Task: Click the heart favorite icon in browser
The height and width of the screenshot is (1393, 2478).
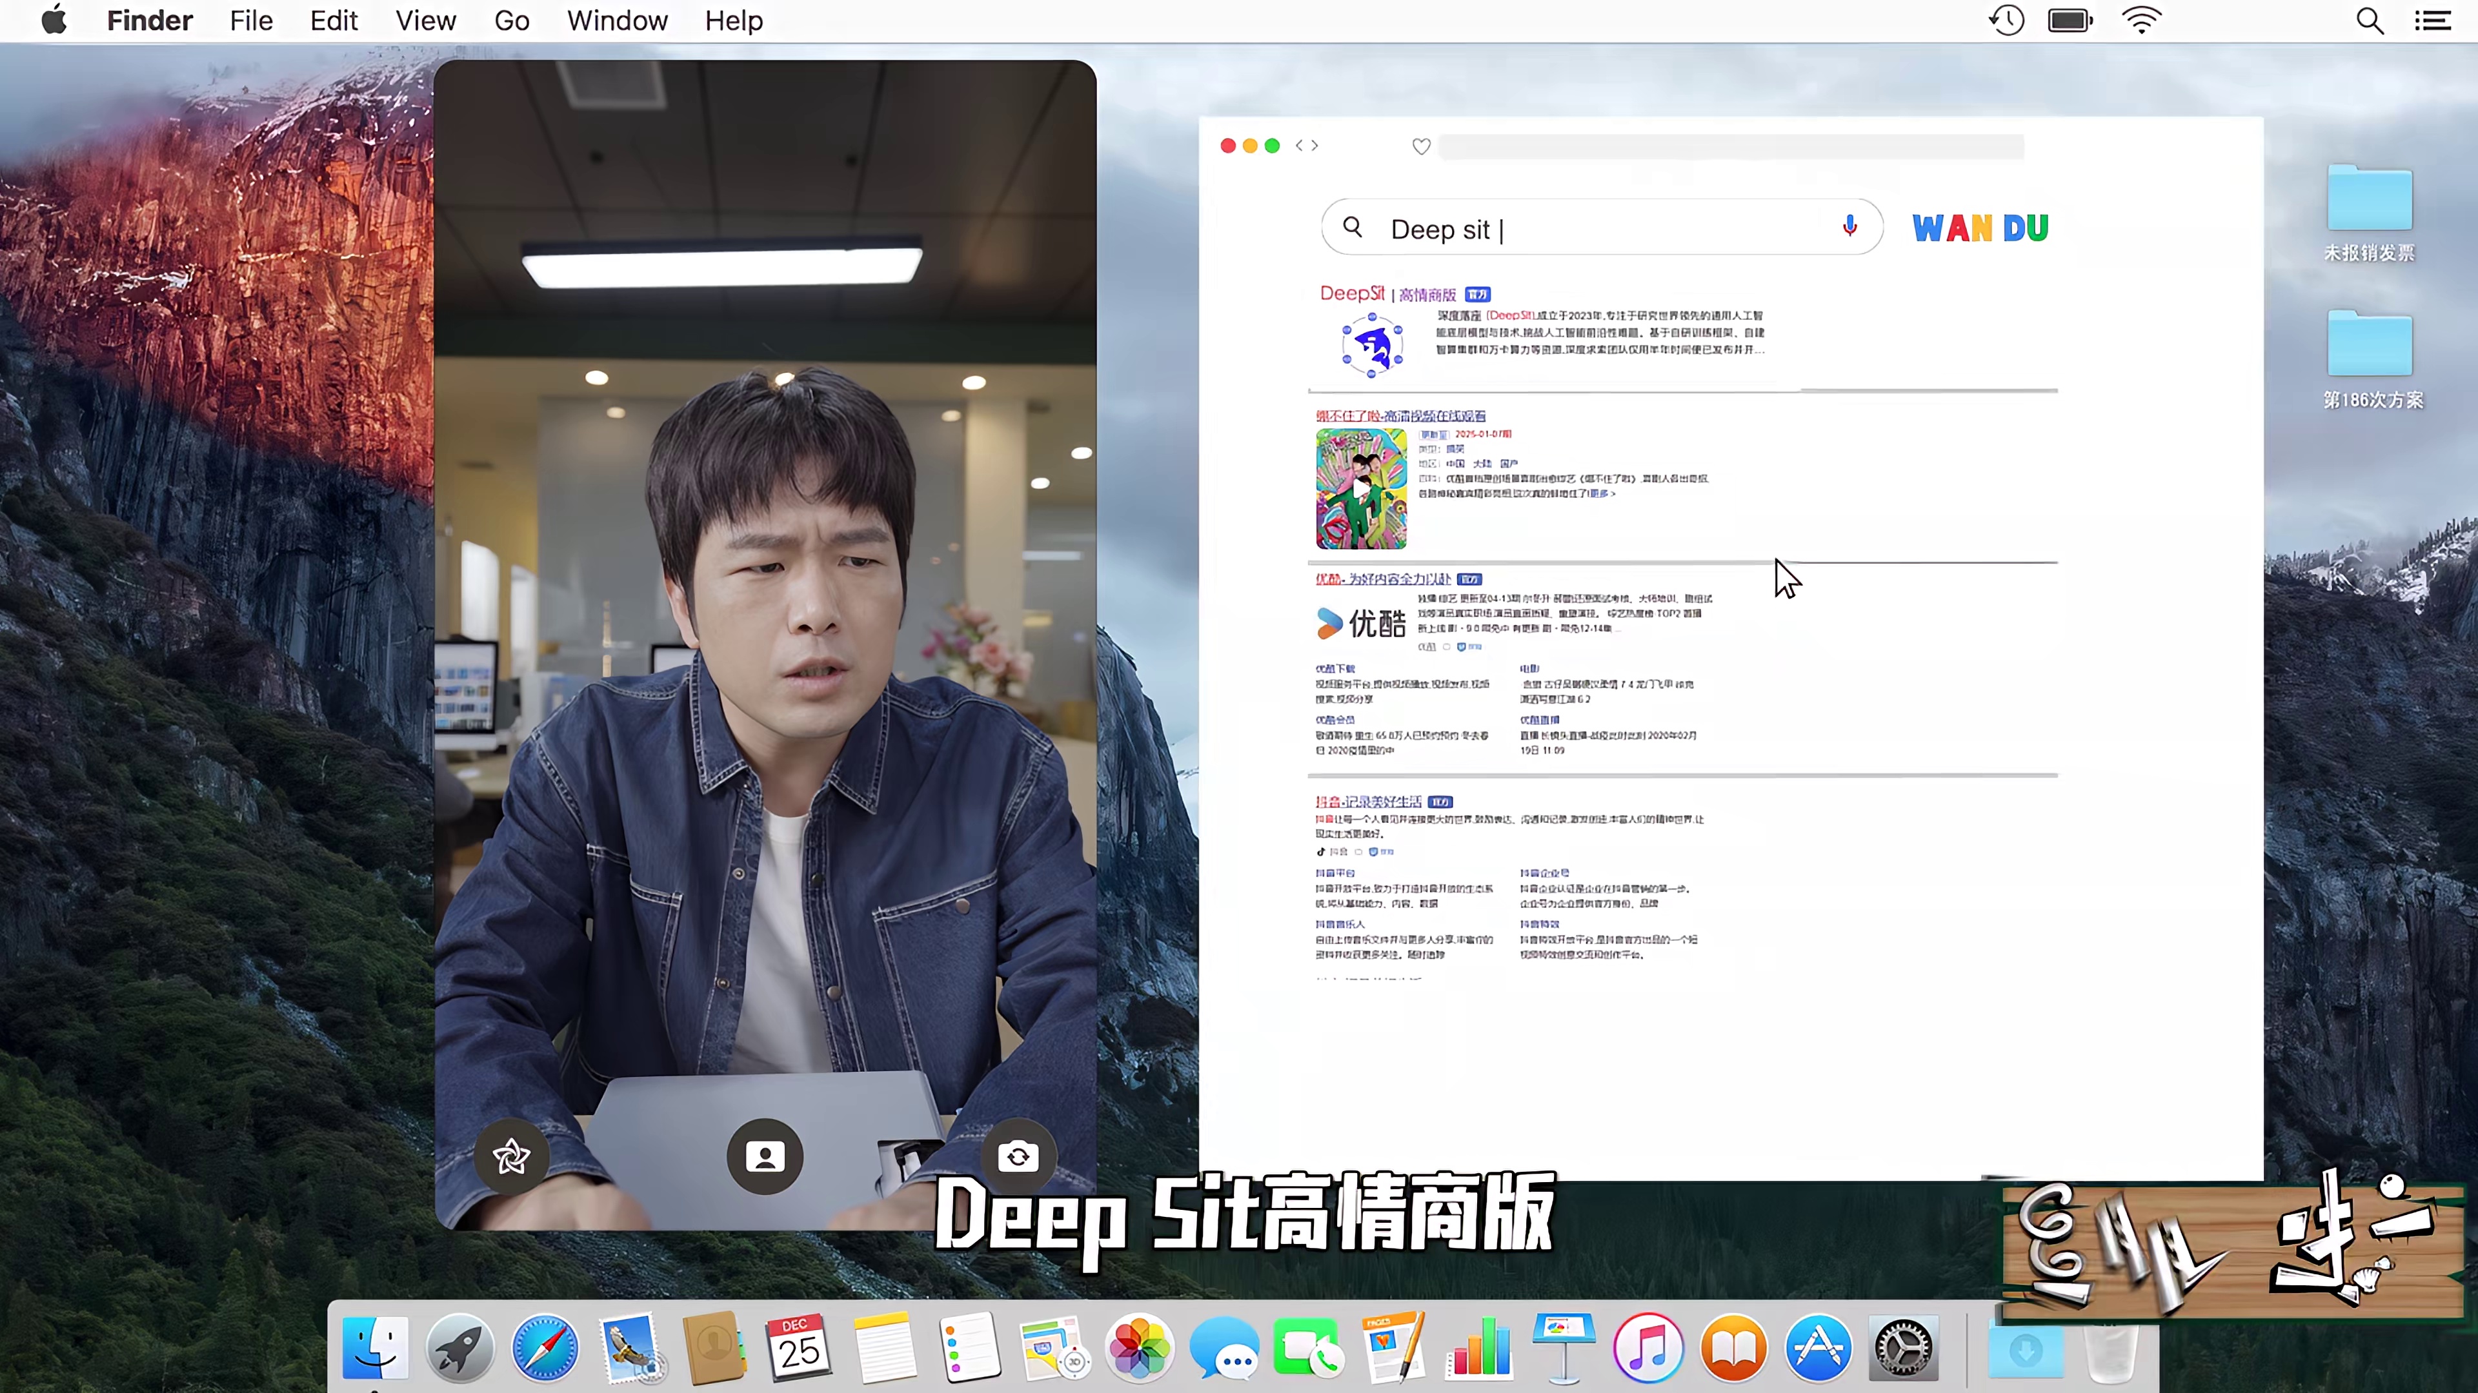Action: coord(1421,146)
